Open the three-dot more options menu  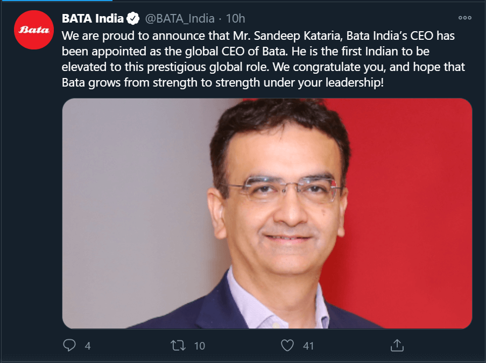464,18
